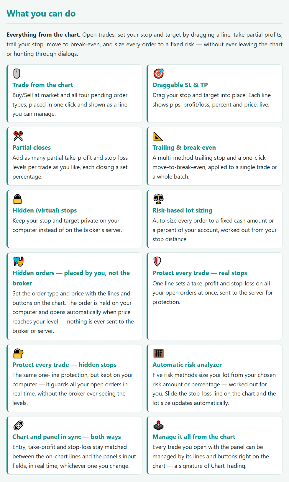Click the triangle ruler icon for Trailing & break-even
Viewport: 289px width, 482px height.
[158, 136]
